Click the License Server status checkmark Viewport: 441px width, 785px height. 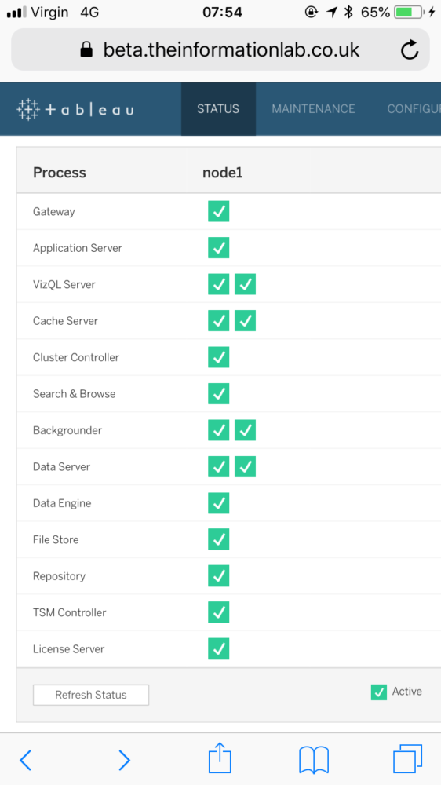point(219,648)
